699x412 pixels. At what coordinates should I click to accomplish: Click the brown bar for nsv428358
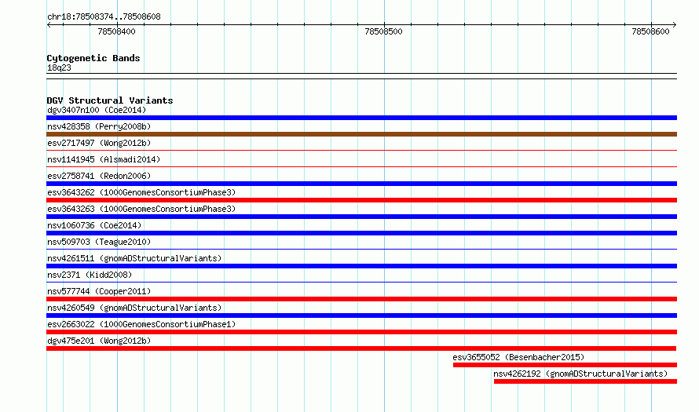point(361,134)
